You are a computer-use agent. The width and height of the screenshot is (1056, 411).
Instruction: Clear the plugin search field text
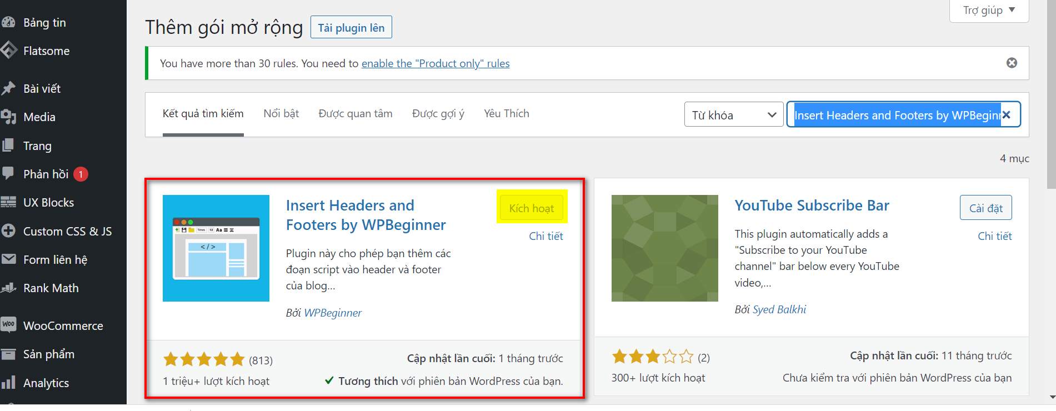1006,114
